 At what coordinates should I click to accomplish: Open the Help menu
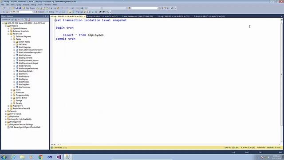tap(55, 5)
